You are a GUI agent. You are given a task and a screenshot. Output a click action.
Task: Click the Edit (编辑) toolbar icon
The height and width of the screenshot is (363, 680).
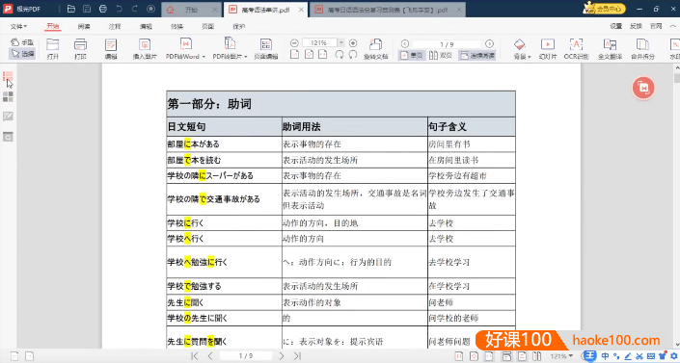point(111,48)
